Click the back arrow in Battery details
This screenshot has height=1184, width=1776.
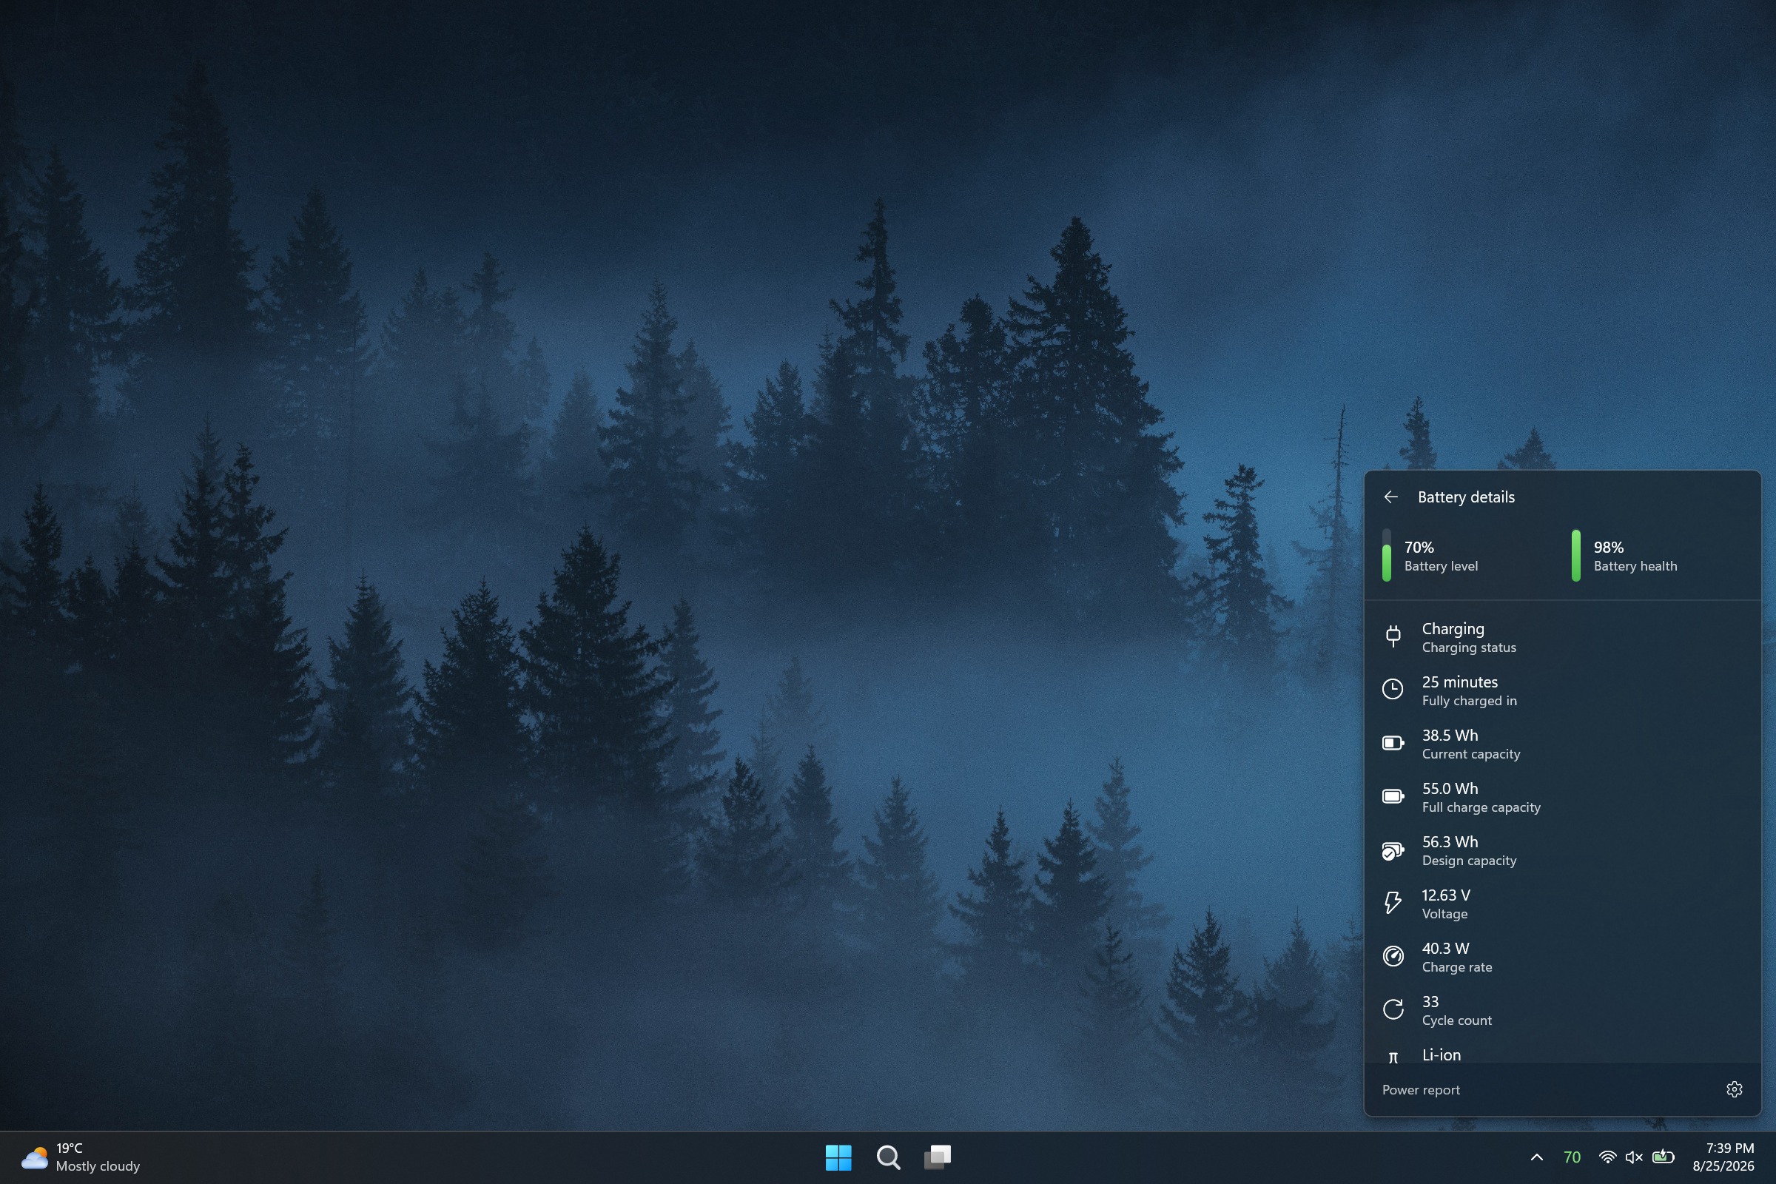1391,497
